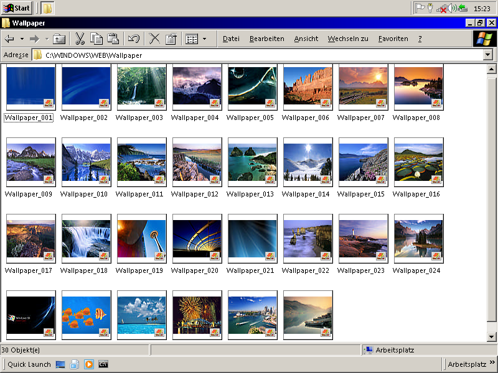Click the Start button
The width and height of the screenshot is (498, 373).
pyautogui.click(x=17, y=8)
